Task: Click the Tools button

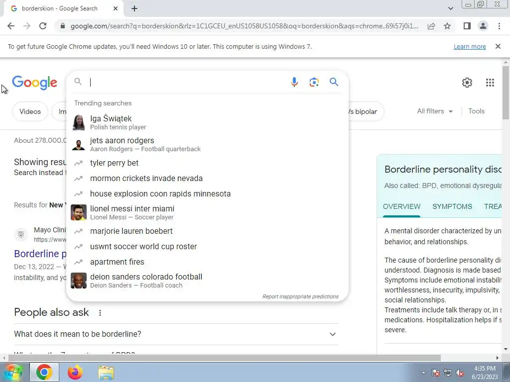Action: tap(476, 111)
